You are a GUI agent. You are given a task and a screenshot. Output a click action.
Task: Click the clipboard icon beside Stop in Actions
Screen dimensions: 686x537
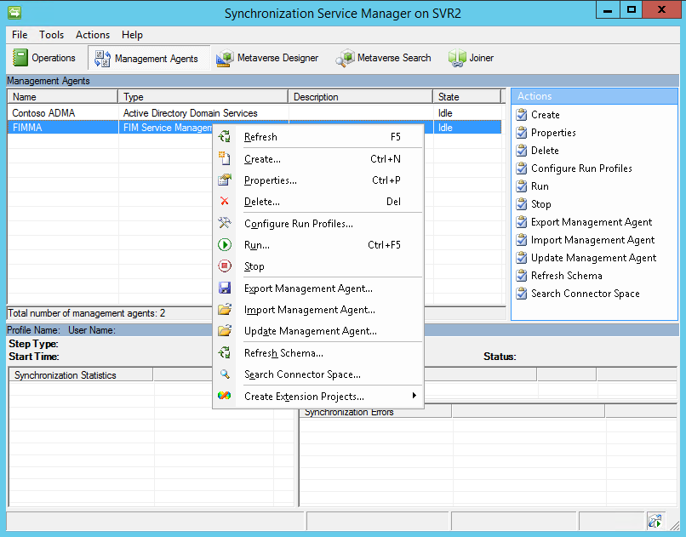point(522,203)
